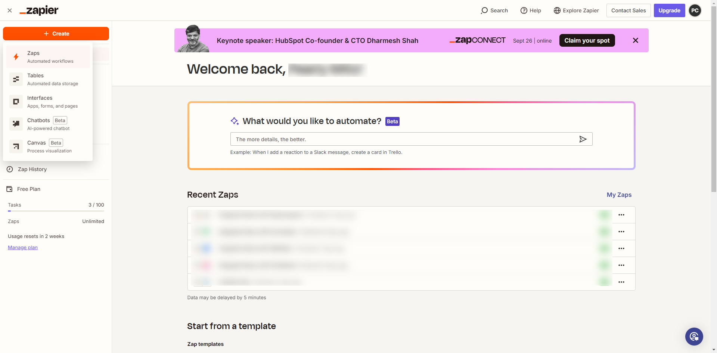The image size is (717, 353).
Task: Dismiss the ZapConnect keynote banner
Action: pos(636,40)
